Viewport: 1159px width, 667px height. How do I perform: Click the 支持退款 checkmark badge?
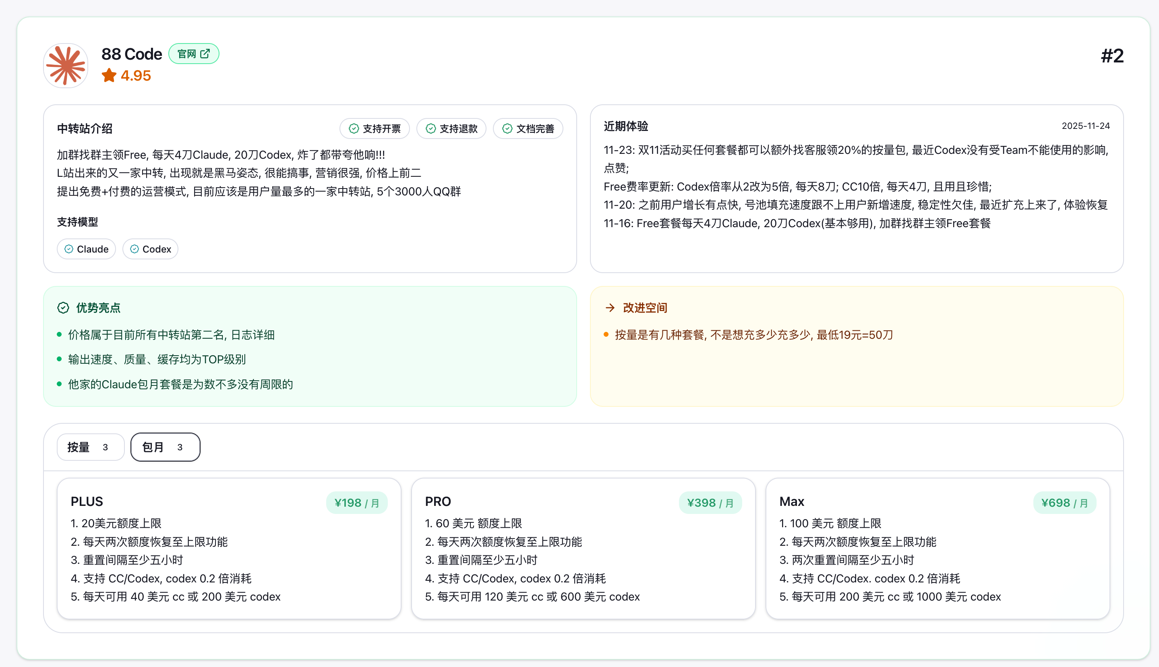[x=451, y=129]
